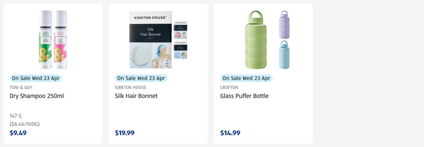Screen dimensions: 424x147
Task: Open the Glass Puffer Bottle title link
Action: point(244,96)
